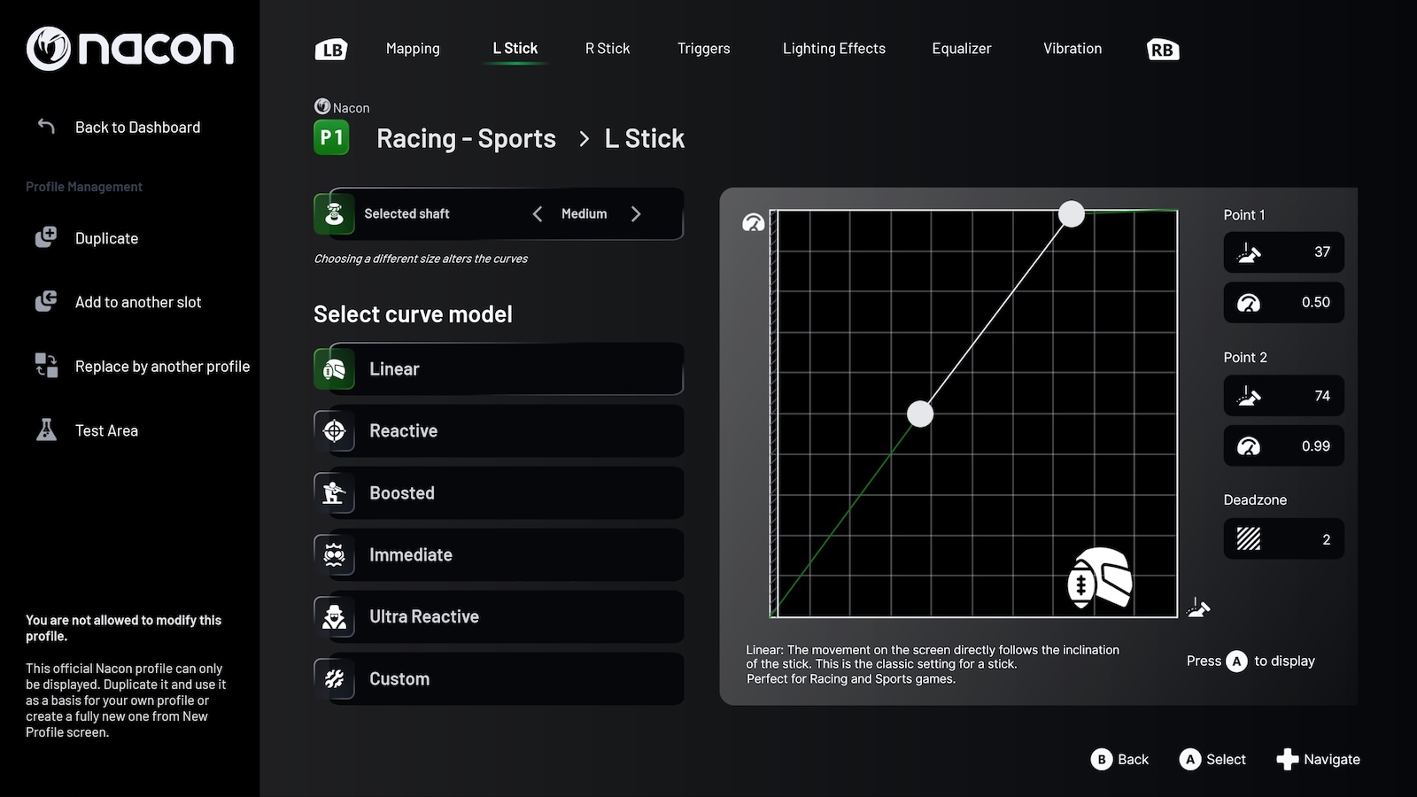Screen dimensions: 1417x797
Task: Select the Immediate curve model
Action: pyautogui.click(x=499, y=554)
